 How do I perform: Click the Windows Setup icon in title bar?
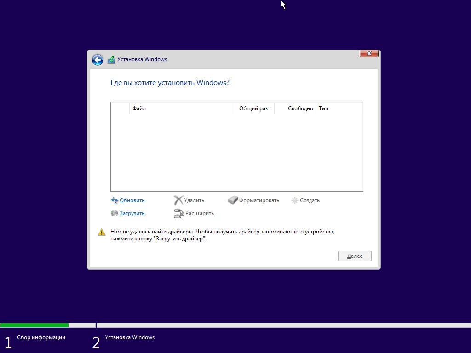[111, 60]
